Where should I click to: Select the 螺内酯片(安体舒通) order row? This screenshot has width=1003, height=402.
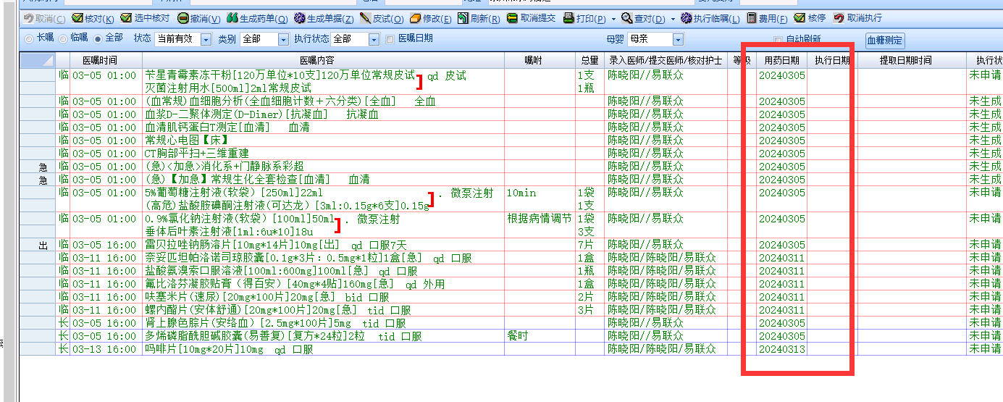point(511,310)
